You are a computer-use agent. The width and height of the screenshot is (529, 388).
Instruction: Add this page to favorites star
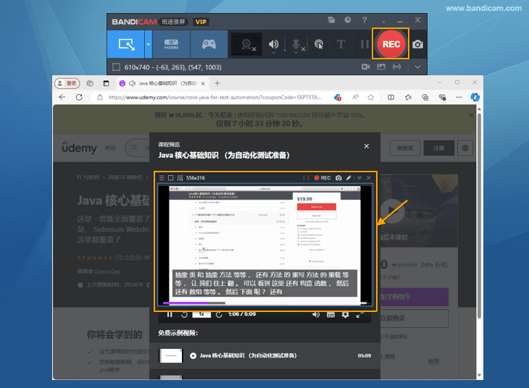click(x=371, y=97)
